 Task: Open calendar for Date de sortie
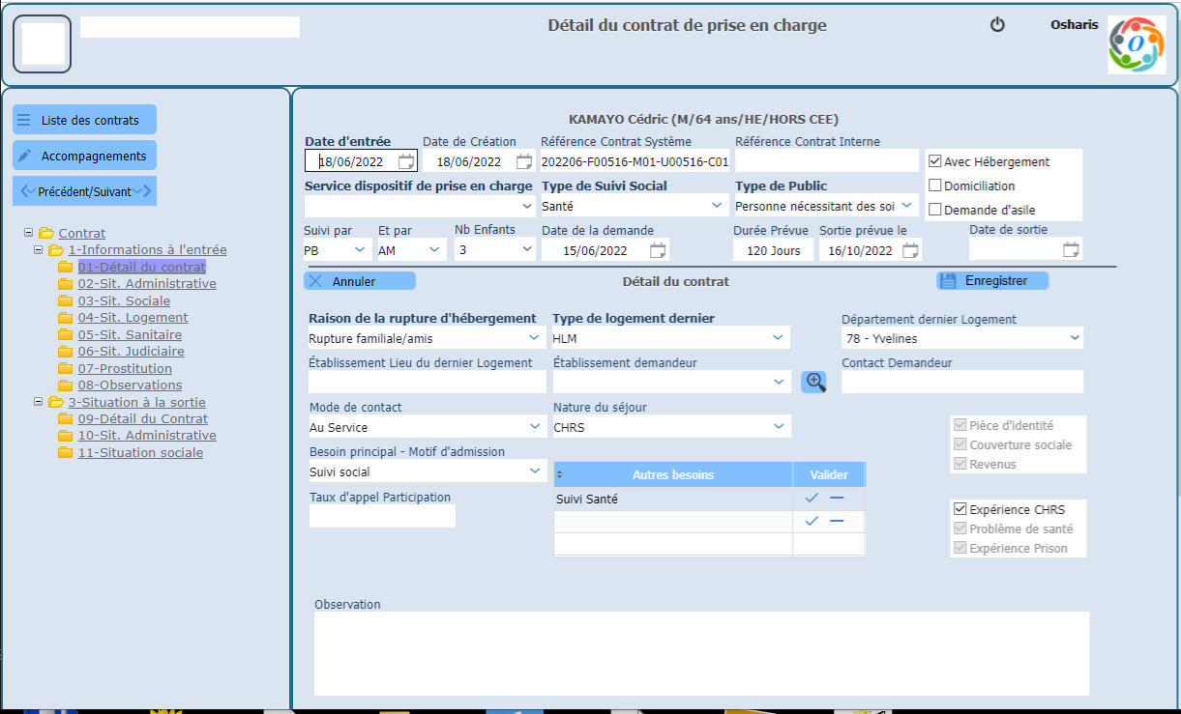(1071, 249)
